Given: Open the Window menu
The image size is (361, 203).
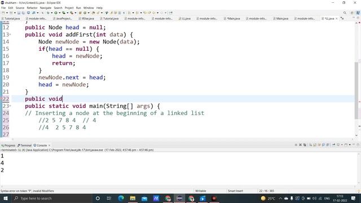Looking at the screenshot, I should pos(89,8).
